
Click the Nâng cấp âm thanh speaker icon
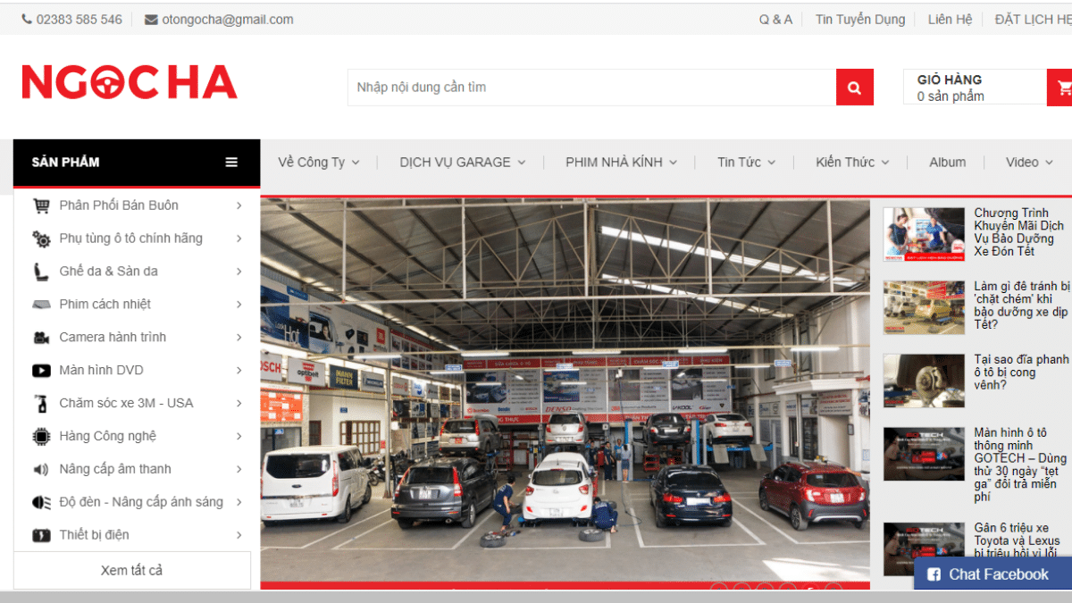pos(41,469)
